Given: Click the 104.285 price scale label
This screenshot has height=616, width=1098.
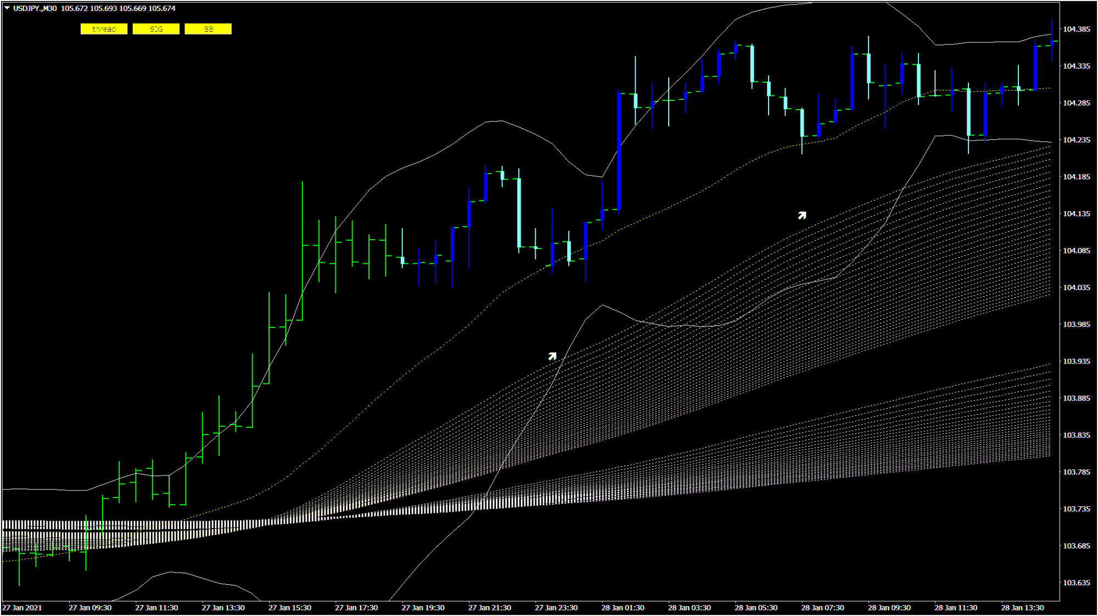Looking at the screenshot, I should pyautogui.click(x=1077, y=103).
